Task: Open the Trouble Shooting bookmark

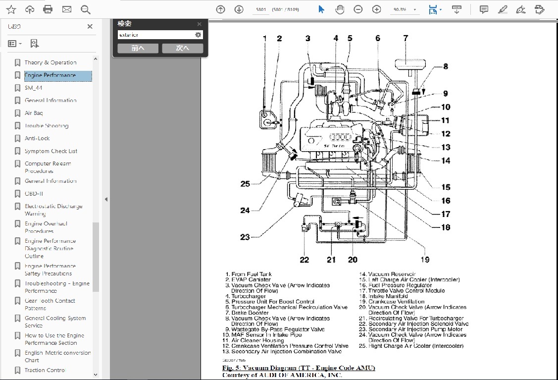Action: [47, 126]
